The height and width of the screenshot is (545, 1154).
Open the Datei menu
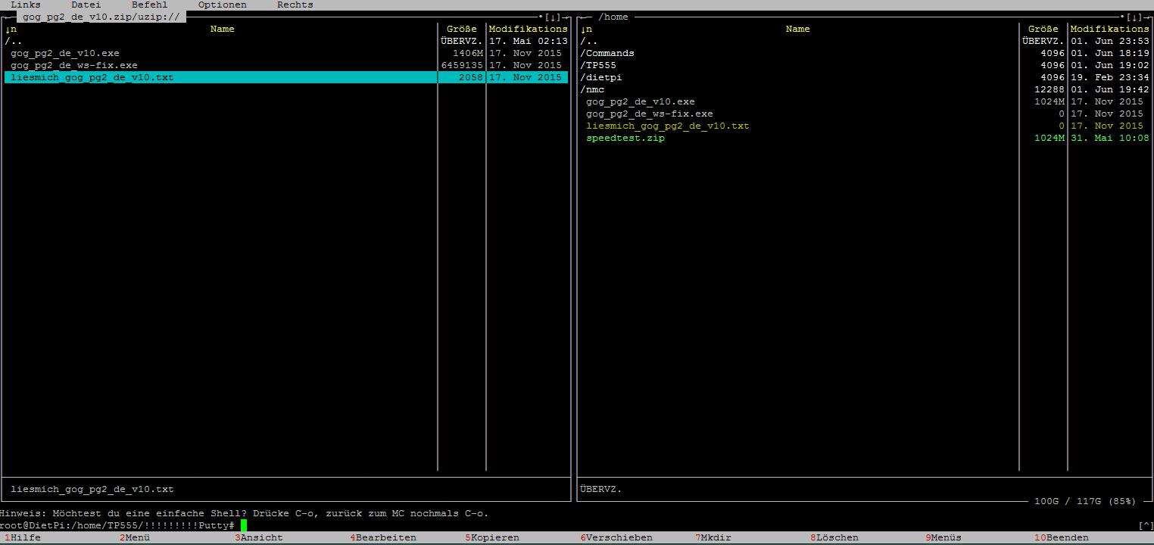pyautogui.click(x=86, y=5)
